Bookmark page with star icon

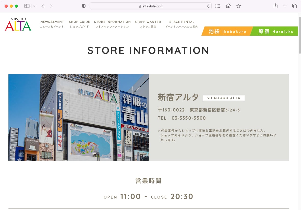239,6
